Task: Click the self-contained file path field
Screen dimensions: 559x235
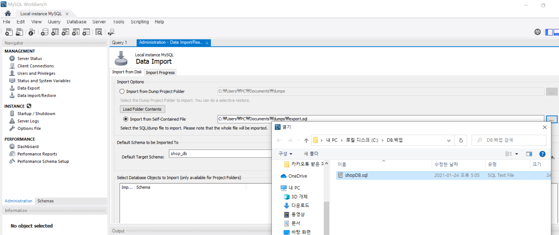Action: [x=381, y=119]
